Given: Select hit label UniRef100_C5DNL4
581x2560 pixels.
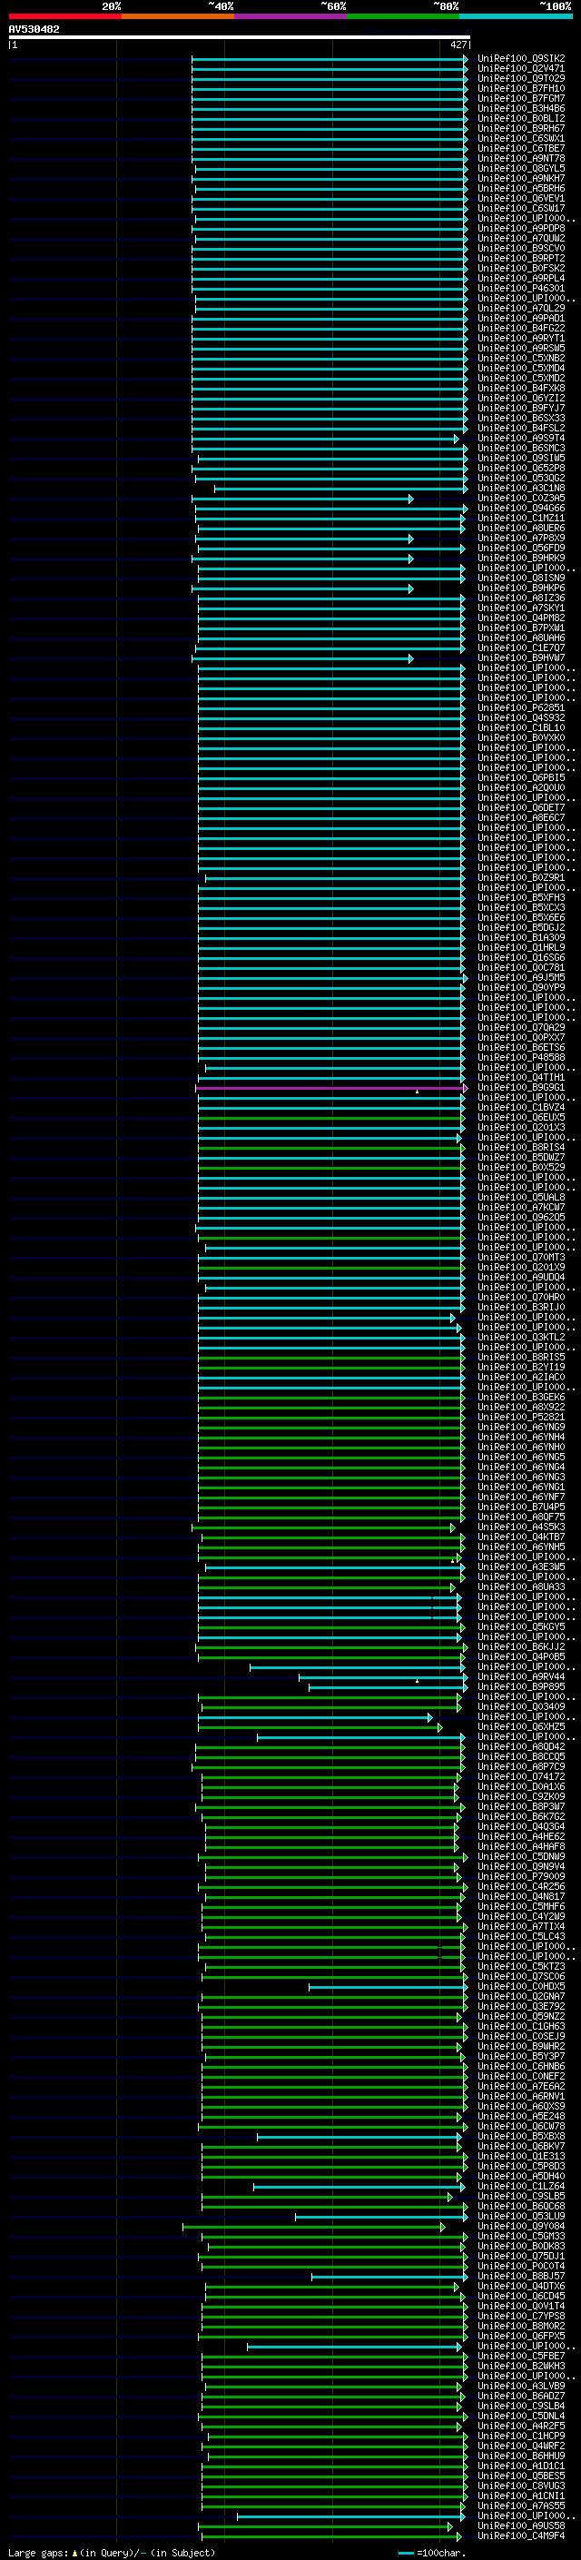Looking at the screenshot, I should coord(520,2417).
